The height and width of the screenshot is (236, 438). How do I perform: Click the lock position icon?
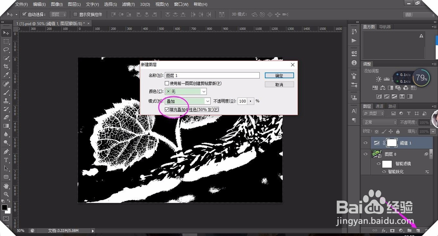[391, 131]
